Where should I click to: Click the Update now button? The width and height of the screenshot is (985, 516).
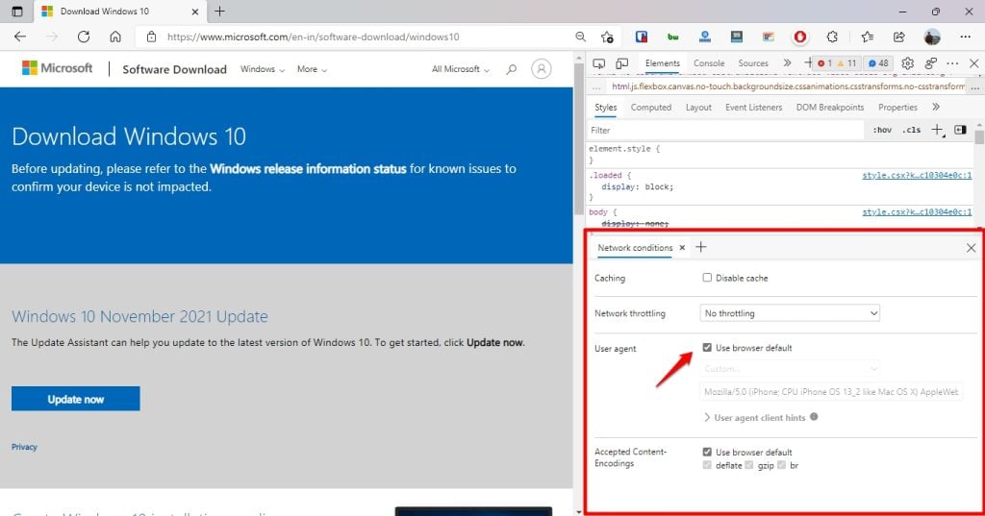click(x=75, y=399)
